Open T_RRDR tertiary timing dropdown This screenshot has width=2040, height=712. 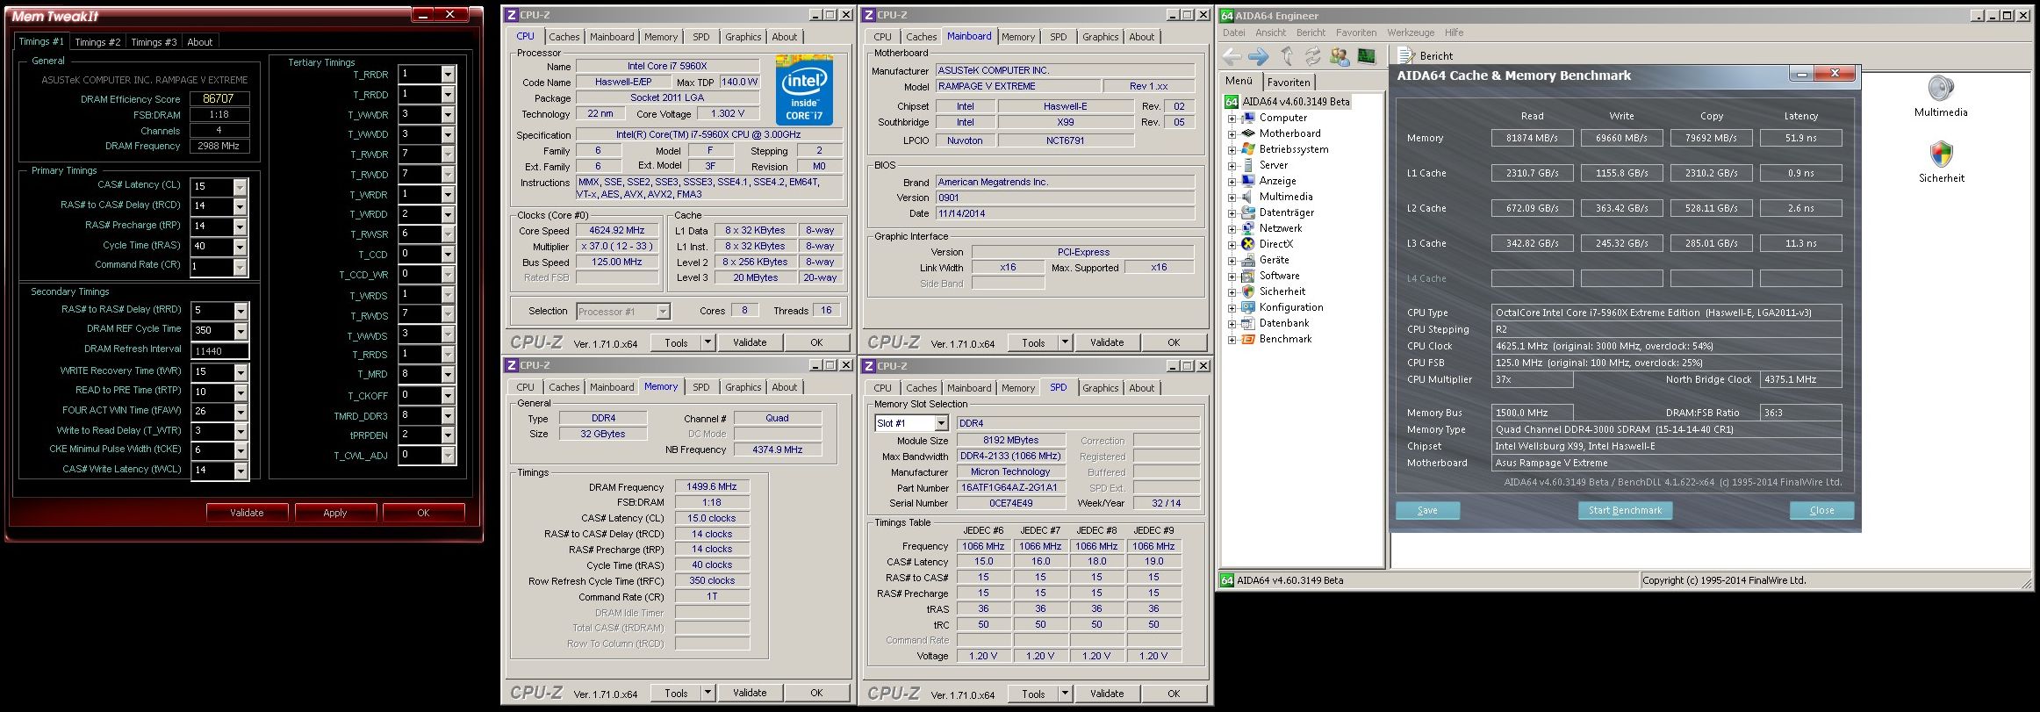448,75
